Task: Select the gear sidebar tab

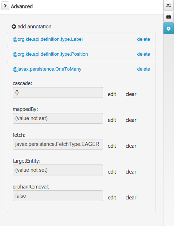Action: point(169,28)
